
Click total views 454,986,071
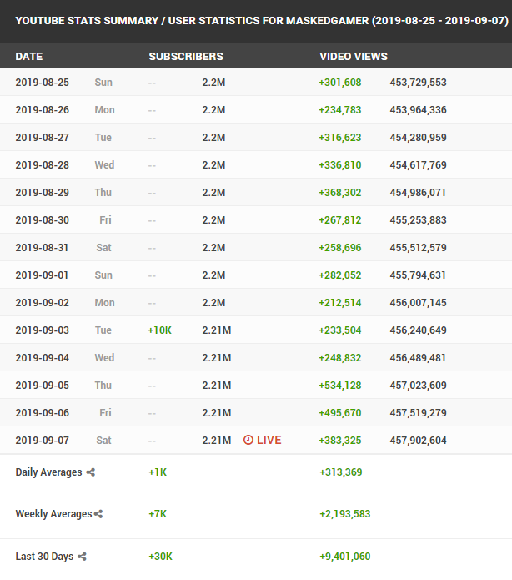coord(418,193)
